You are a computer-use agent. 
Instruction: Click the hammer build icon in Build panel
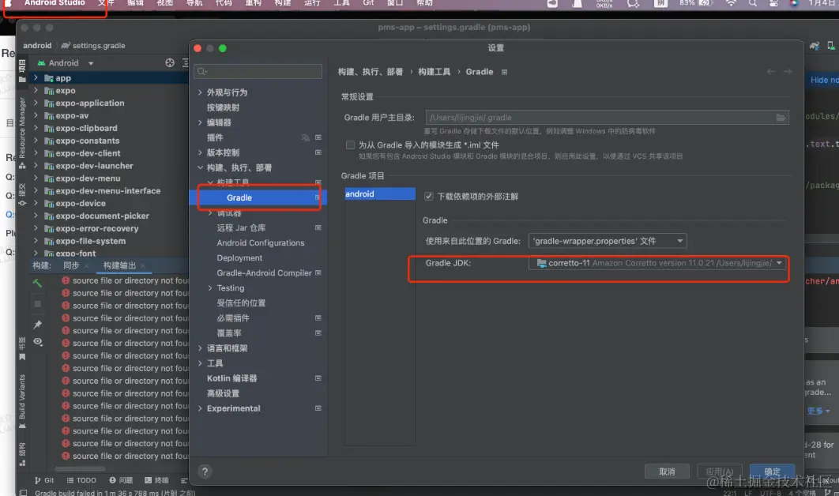tap(37, 283)
